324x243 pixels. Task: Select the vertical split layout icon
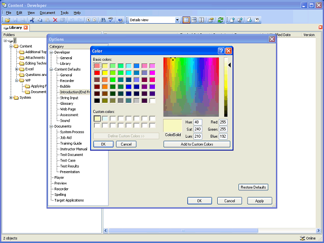tap(201, 20)
